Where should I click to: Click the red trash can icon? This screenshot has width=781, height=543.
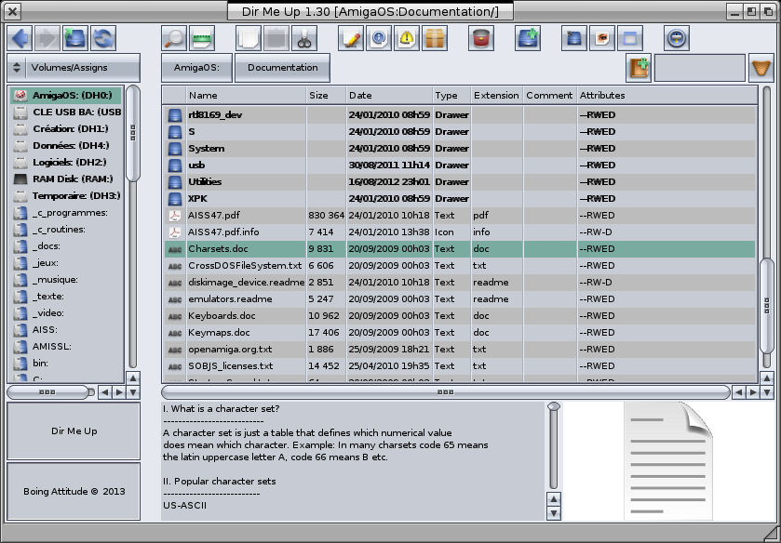pyautogui.click(x=481, y=38)
